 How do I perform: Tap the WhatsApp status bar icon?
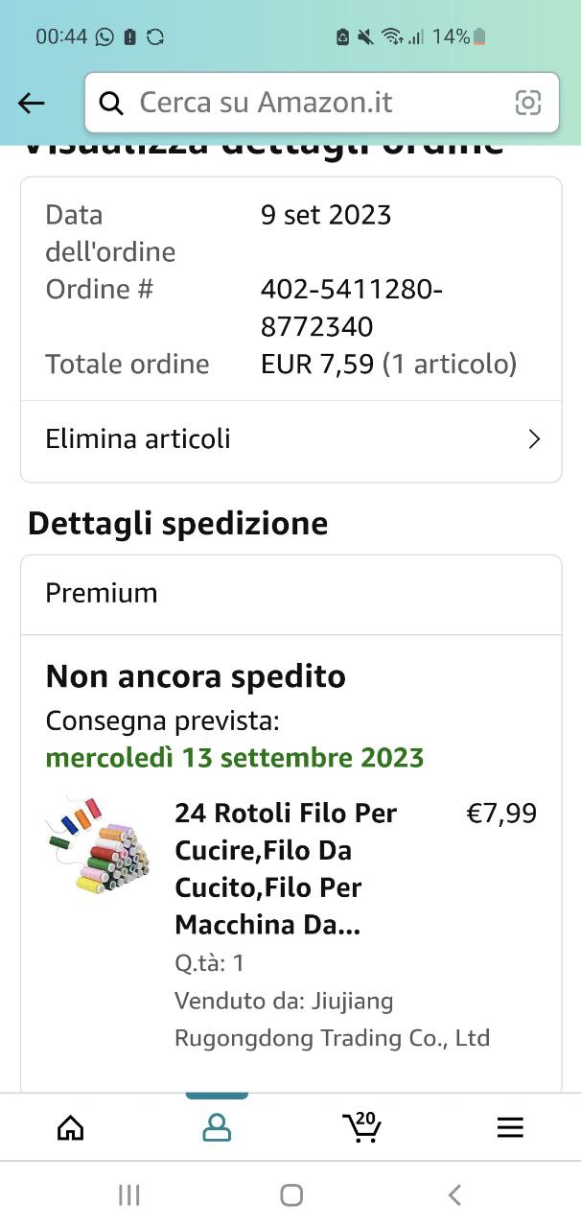coord(105,36)
